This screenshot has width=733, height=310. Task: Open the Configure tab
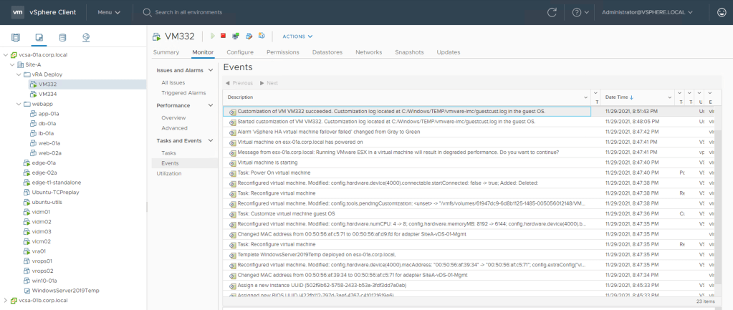[x=240, y=52]
